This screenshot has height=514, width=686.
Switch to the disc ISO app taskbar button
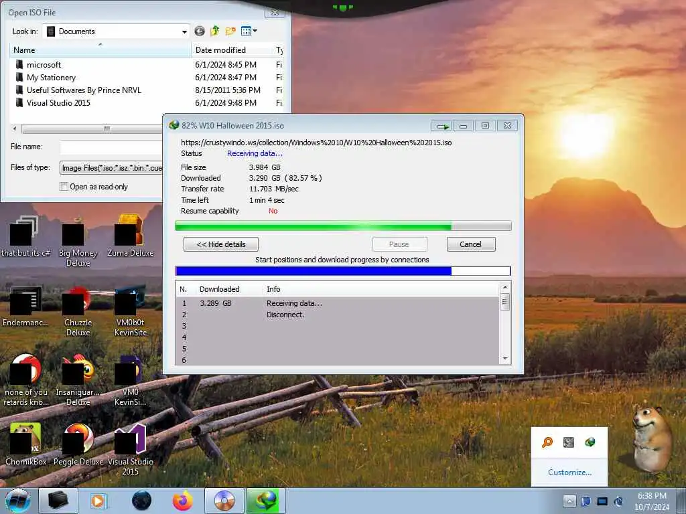pos(224,501)
